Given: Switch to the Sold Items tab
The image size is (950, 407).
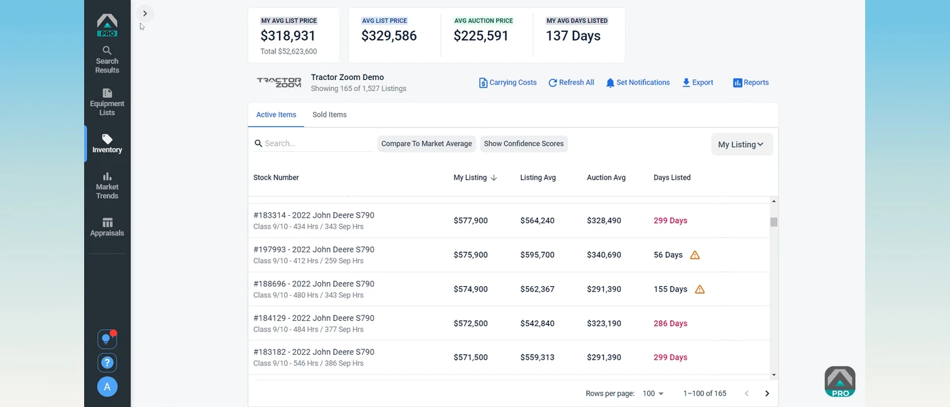Looking at the screenshot, I should point(329,115).
